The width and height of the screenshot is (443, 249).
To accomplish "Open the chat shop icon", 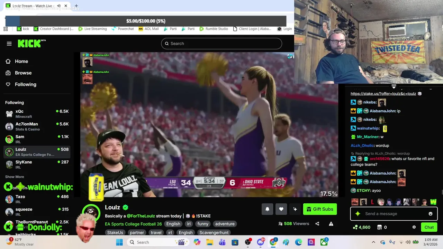I will [x=380, y=227].
